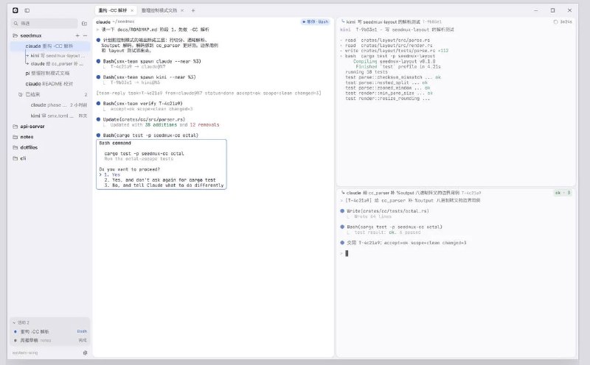Open the three-dot menu on the seedmux row

click(85, 35)
